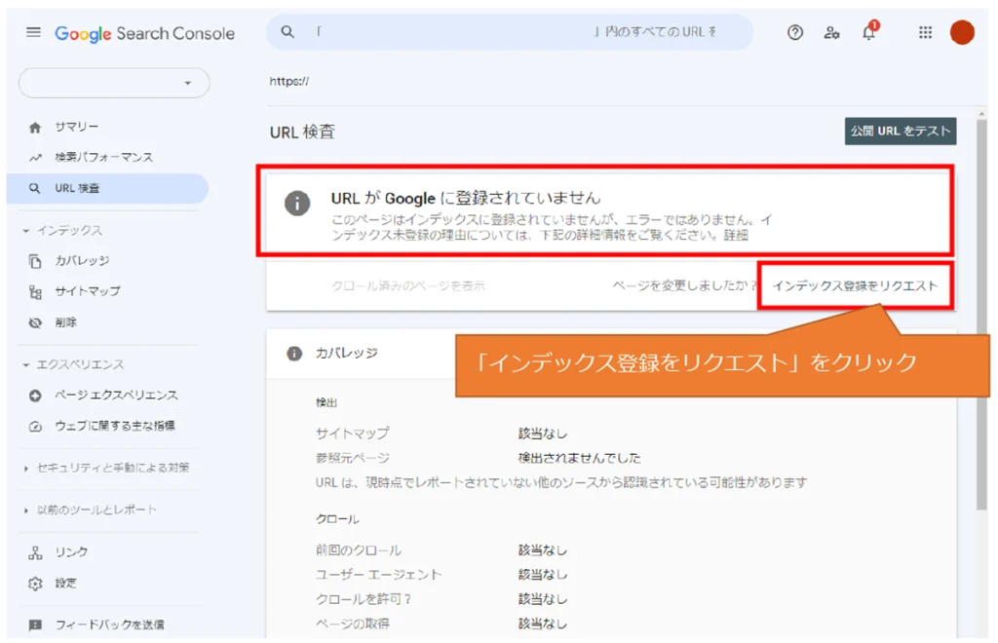Screen dimensions: 998x643
Task: Click the help question mark icon
Action: [795, 32]
